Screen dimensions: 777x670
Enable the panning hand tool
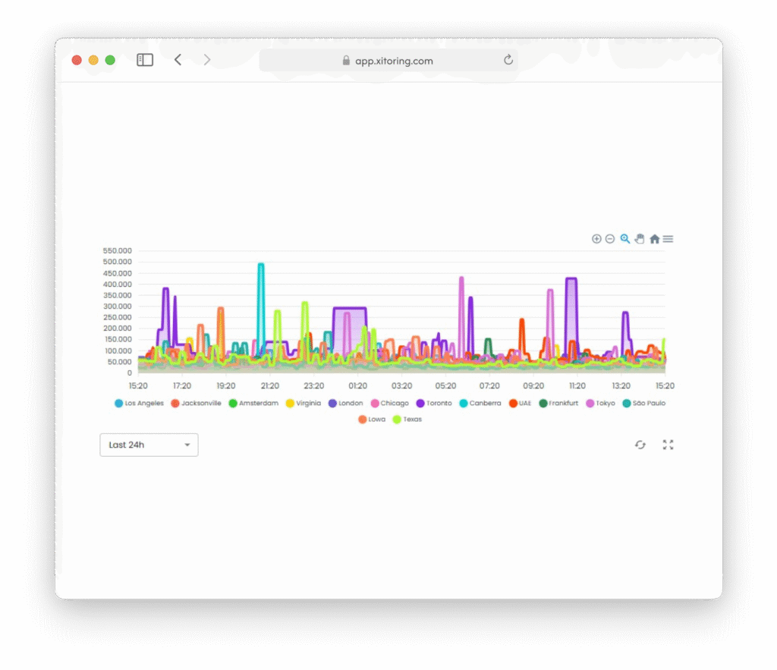click(640, 239)
